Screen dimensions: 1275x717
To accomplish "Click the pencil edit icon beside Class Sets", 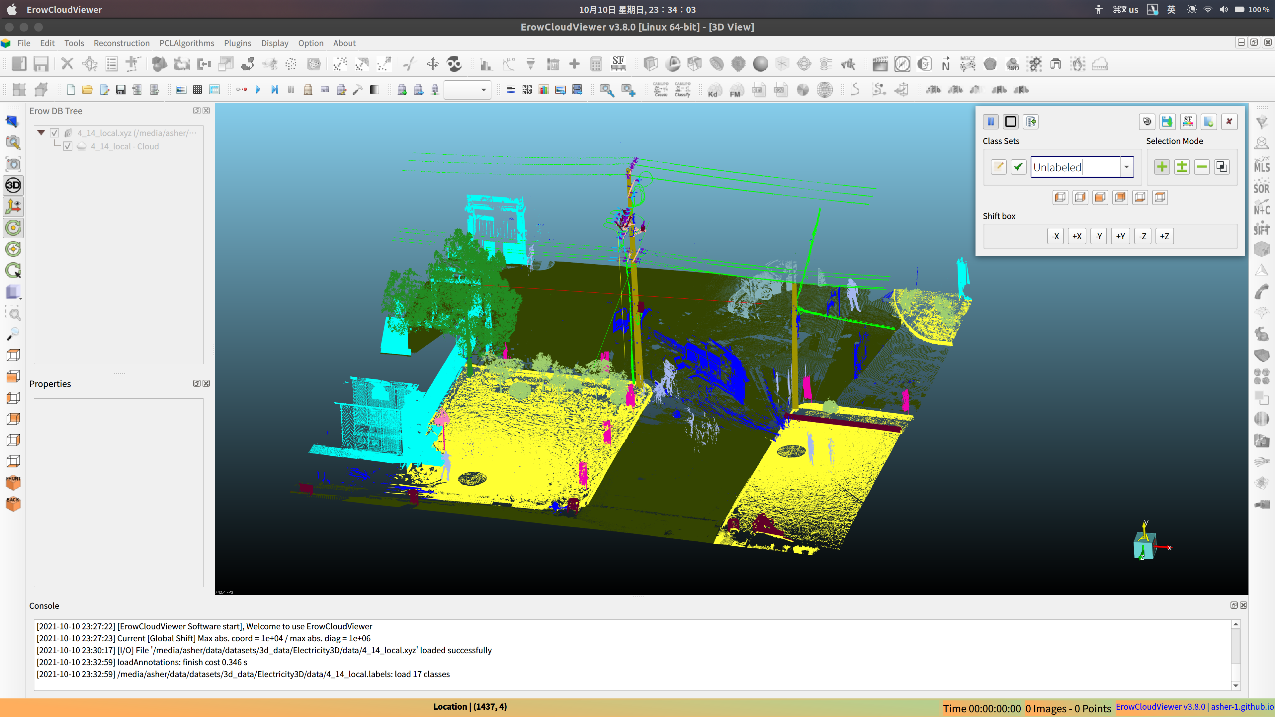I will [x=998, y=167].
